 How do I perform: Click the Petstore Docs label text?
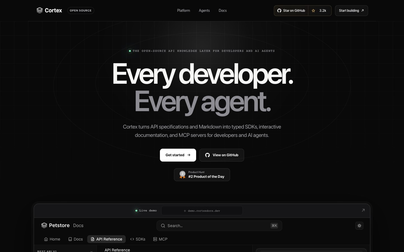[x=78, y=225]
